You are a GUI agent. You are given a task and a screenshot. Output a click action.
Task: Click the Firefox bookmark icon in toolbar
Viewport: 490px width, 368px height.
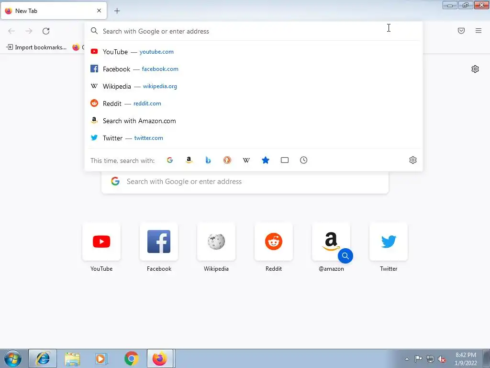click(76, 47)
